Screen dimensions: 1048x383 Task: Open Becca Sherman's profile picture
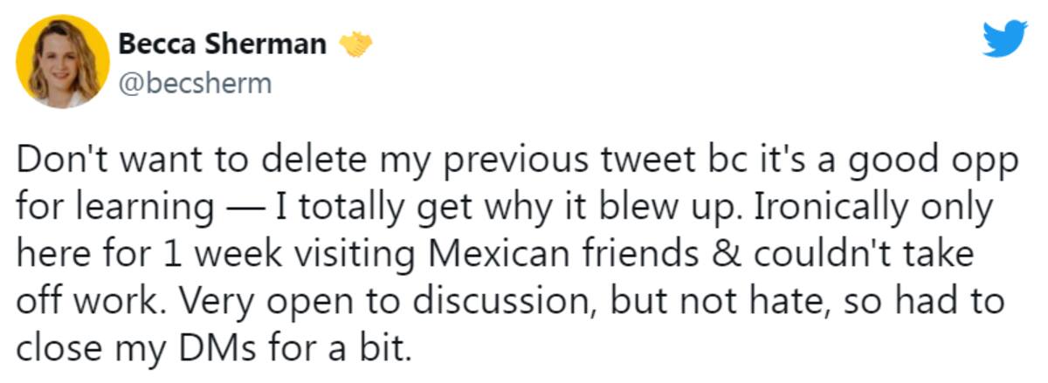(x=63, y=61)
